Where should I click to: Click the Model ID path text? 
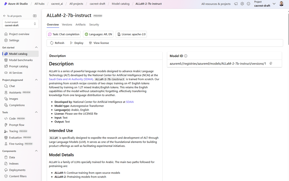[218, 64]
